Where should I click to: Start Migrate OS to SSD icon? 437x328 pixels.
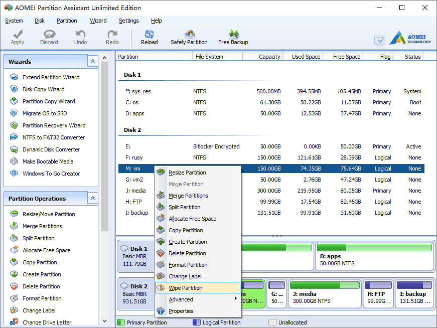click(x=14, y=113)
